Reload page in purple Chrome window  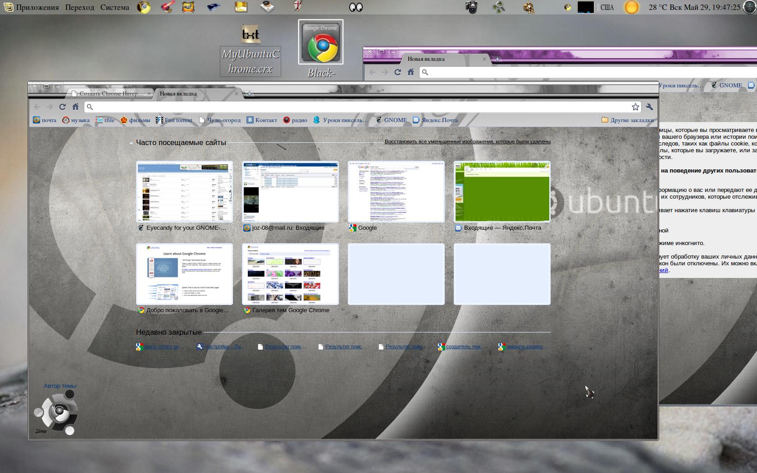(x=397, y=72)
